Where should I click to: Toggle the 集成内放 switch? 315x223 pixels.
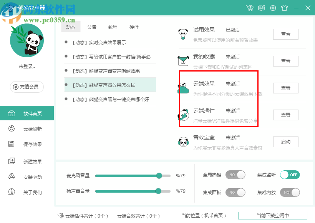pyautogui.click(x=290, y=192)
